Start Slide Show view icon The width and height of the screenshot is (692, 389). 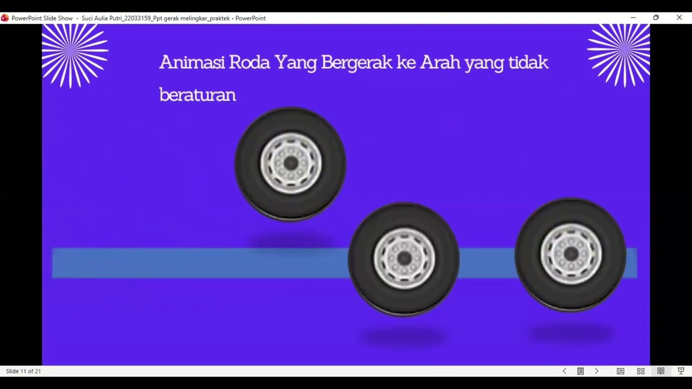[681, 371]
